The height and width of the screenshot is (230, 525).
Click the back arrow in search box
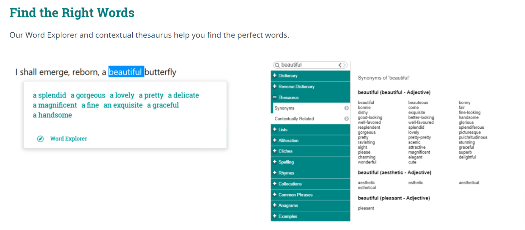coord(340,65)
